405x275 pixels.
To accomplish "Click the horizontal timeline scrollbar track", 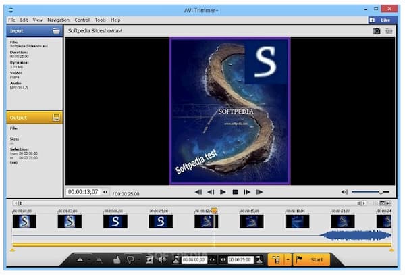I will [x=190, y=203].
